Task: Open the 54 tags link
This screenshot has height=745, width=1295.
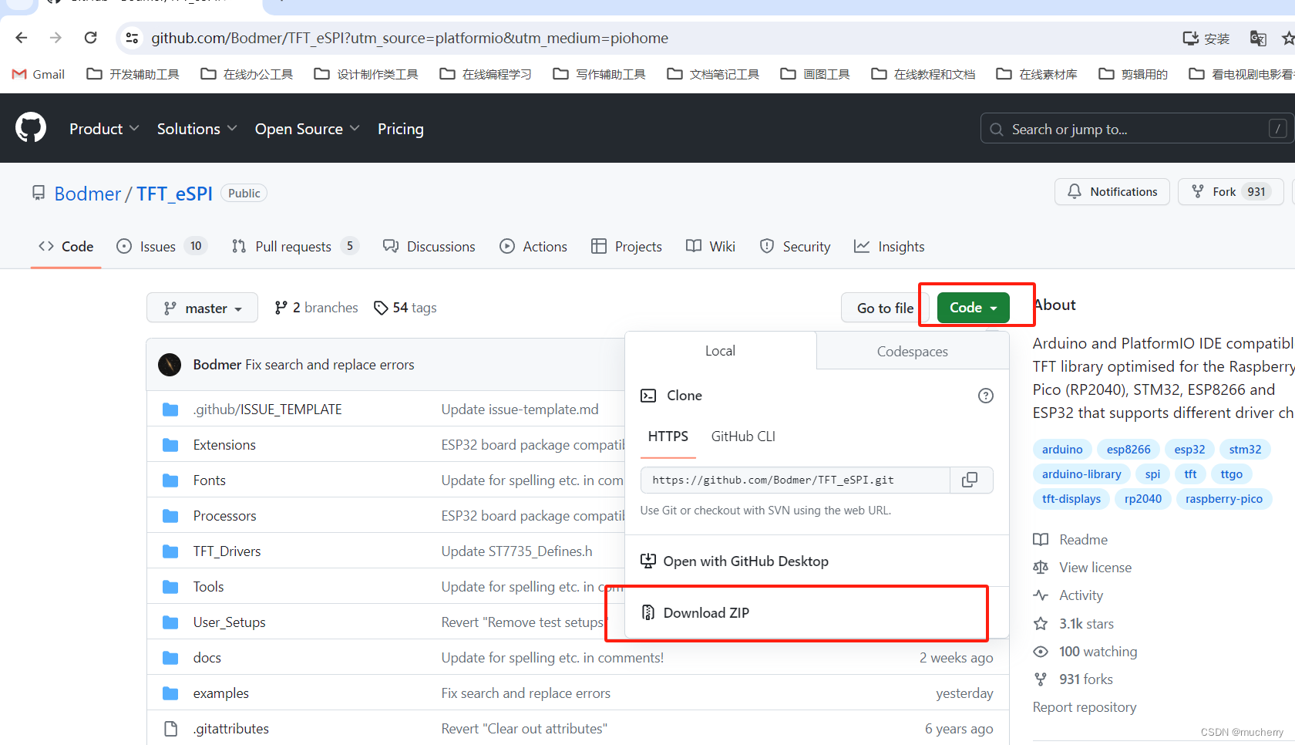Action: [x=405, y=308]
